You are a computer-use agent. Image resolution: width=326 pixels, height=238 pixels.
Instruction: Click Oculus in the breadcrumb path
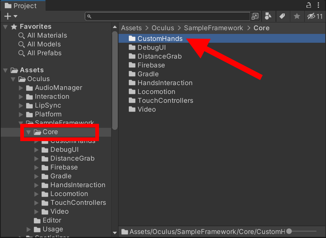163,28
